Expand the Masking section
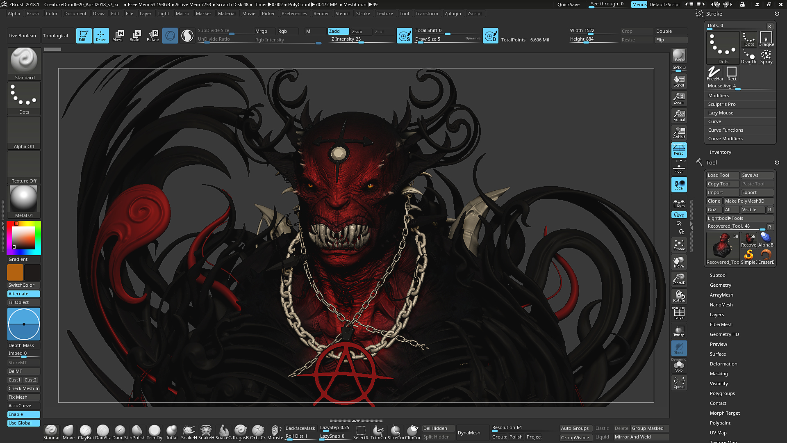 pos(719,374)
